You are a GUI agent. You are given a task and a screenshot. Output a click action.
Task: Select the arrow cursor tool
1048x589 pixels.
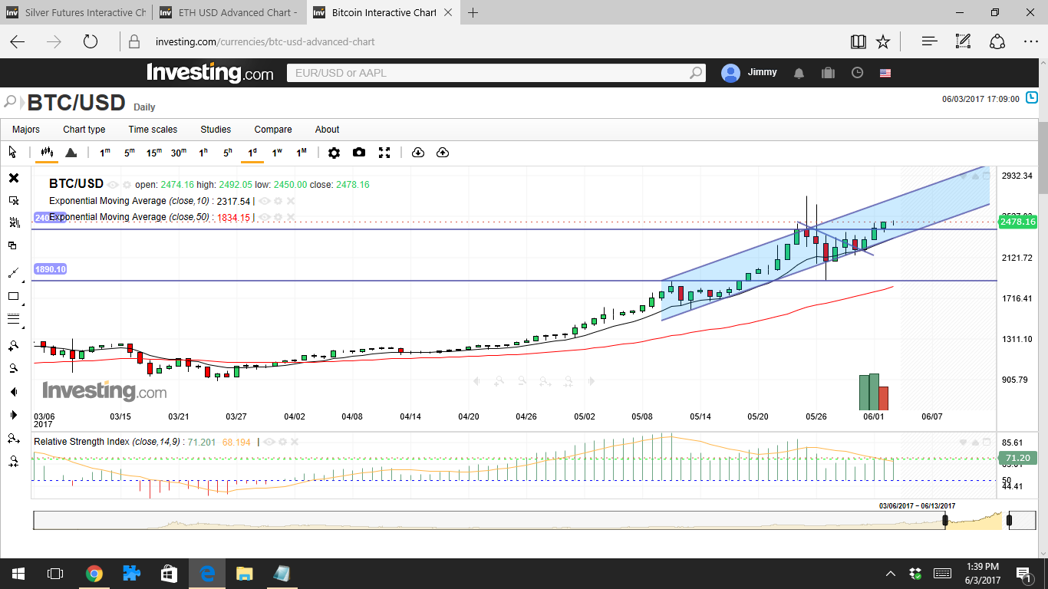(x=12, y=152)
